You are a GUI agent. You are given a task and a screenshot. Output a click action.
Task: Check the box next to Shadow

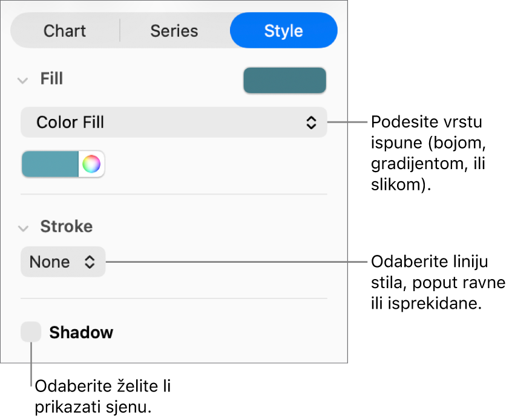[x=31, y=332]
